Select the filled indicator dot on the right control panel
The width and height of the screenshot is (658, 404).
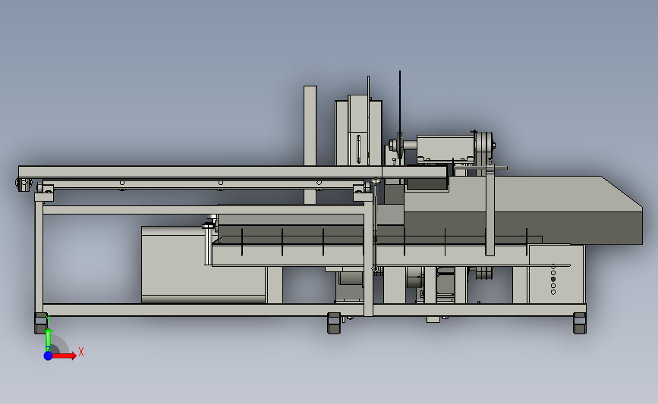[553, 279]
